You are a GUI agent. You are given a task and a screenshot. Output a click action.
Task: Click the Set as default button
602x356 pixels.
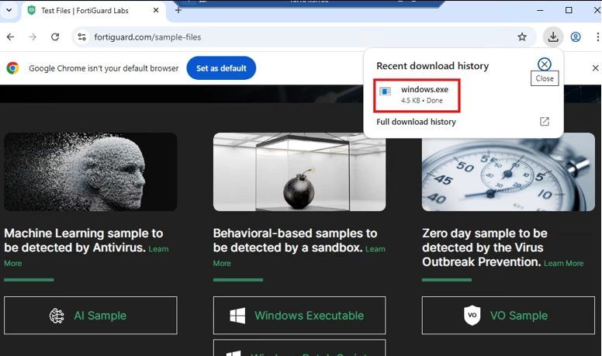[x=221, y=68]
